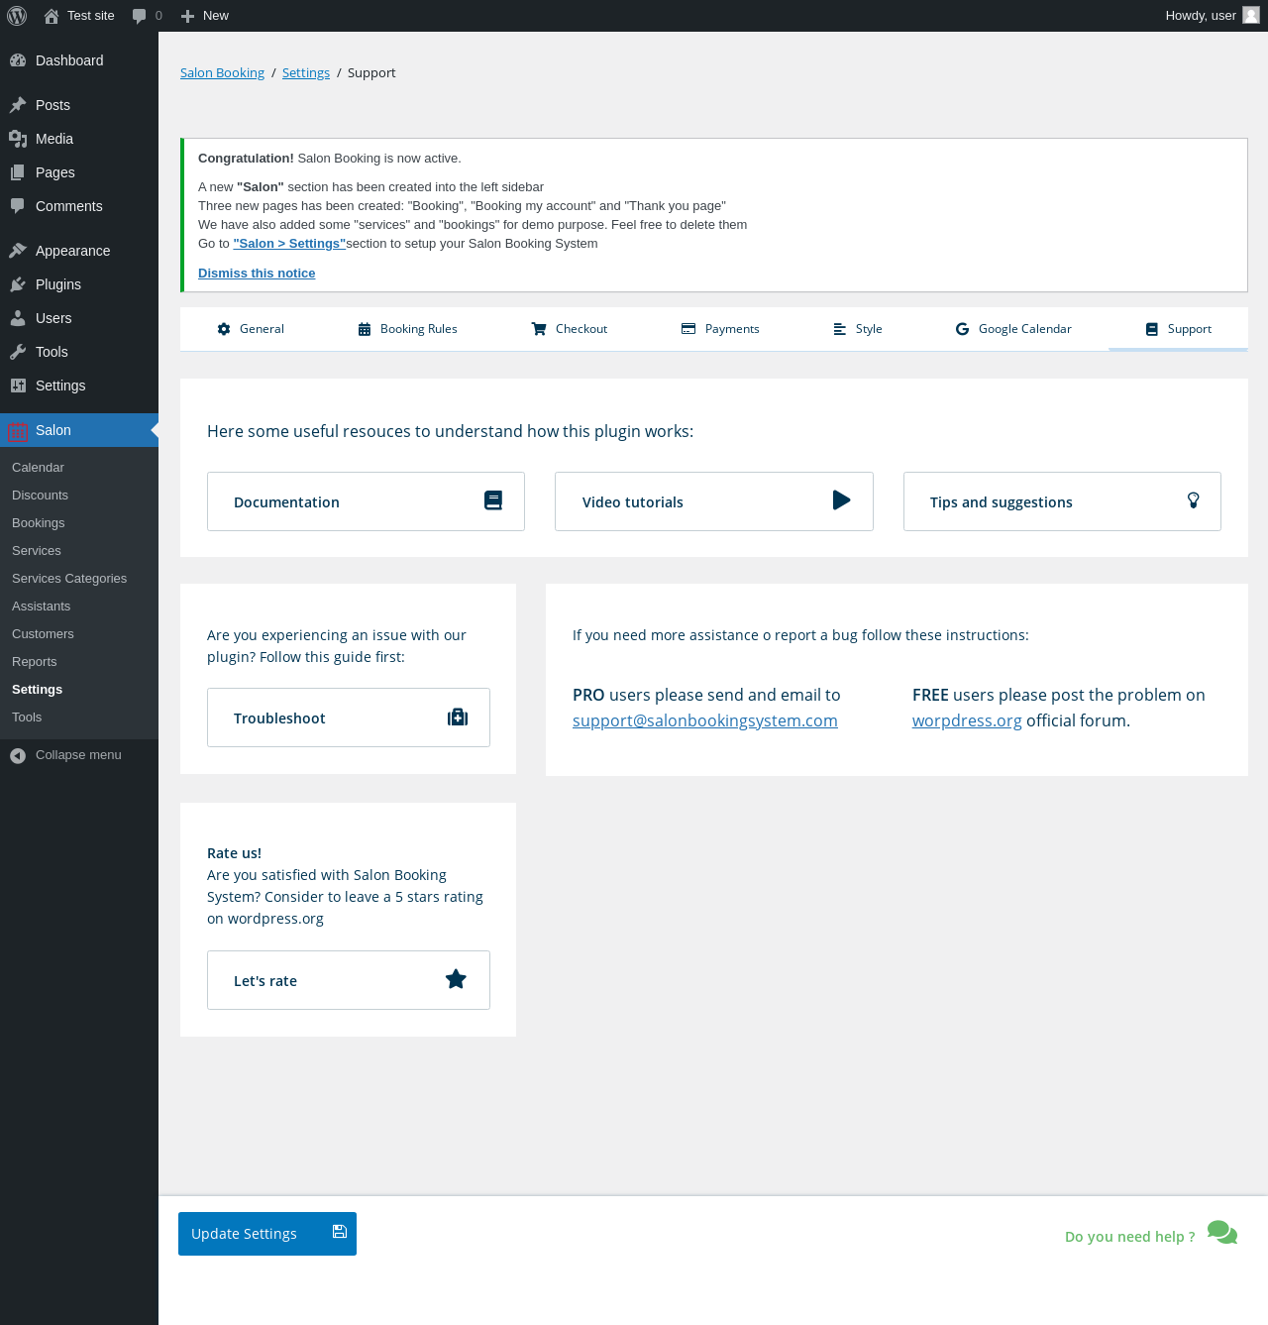Click the Troubleshoot medkit icon
1268x1325 pixels.
tap(458, 717)
